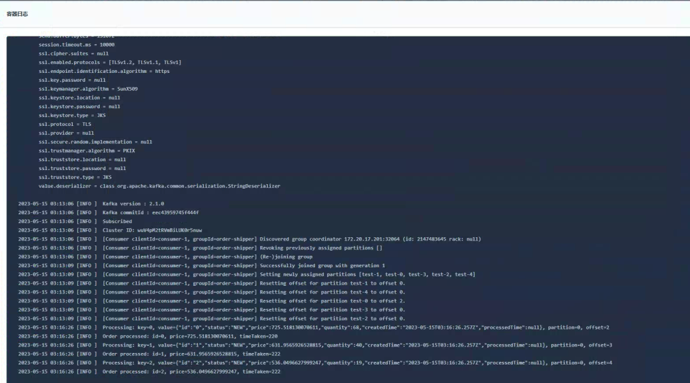Screen dimensions: 690x383
Task: Click ssl.truststore.location = null line
Action: (x=82, y=159)
